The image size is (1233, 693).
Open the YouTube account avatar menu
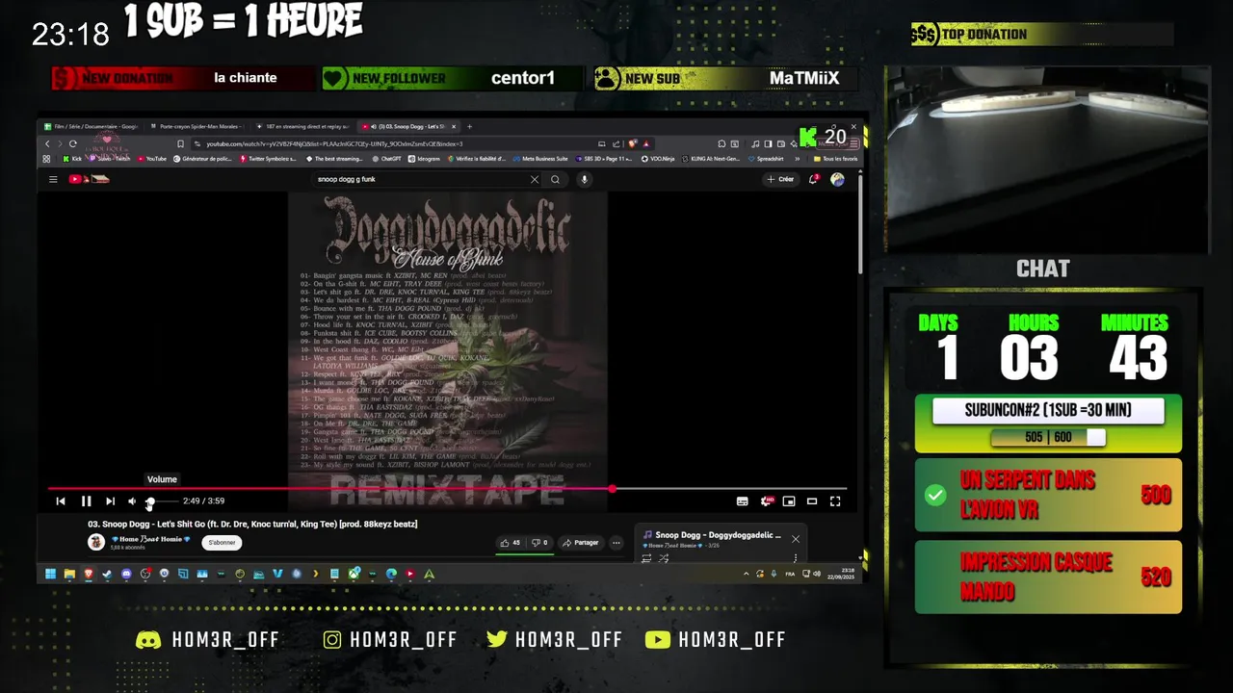(837, 179)
